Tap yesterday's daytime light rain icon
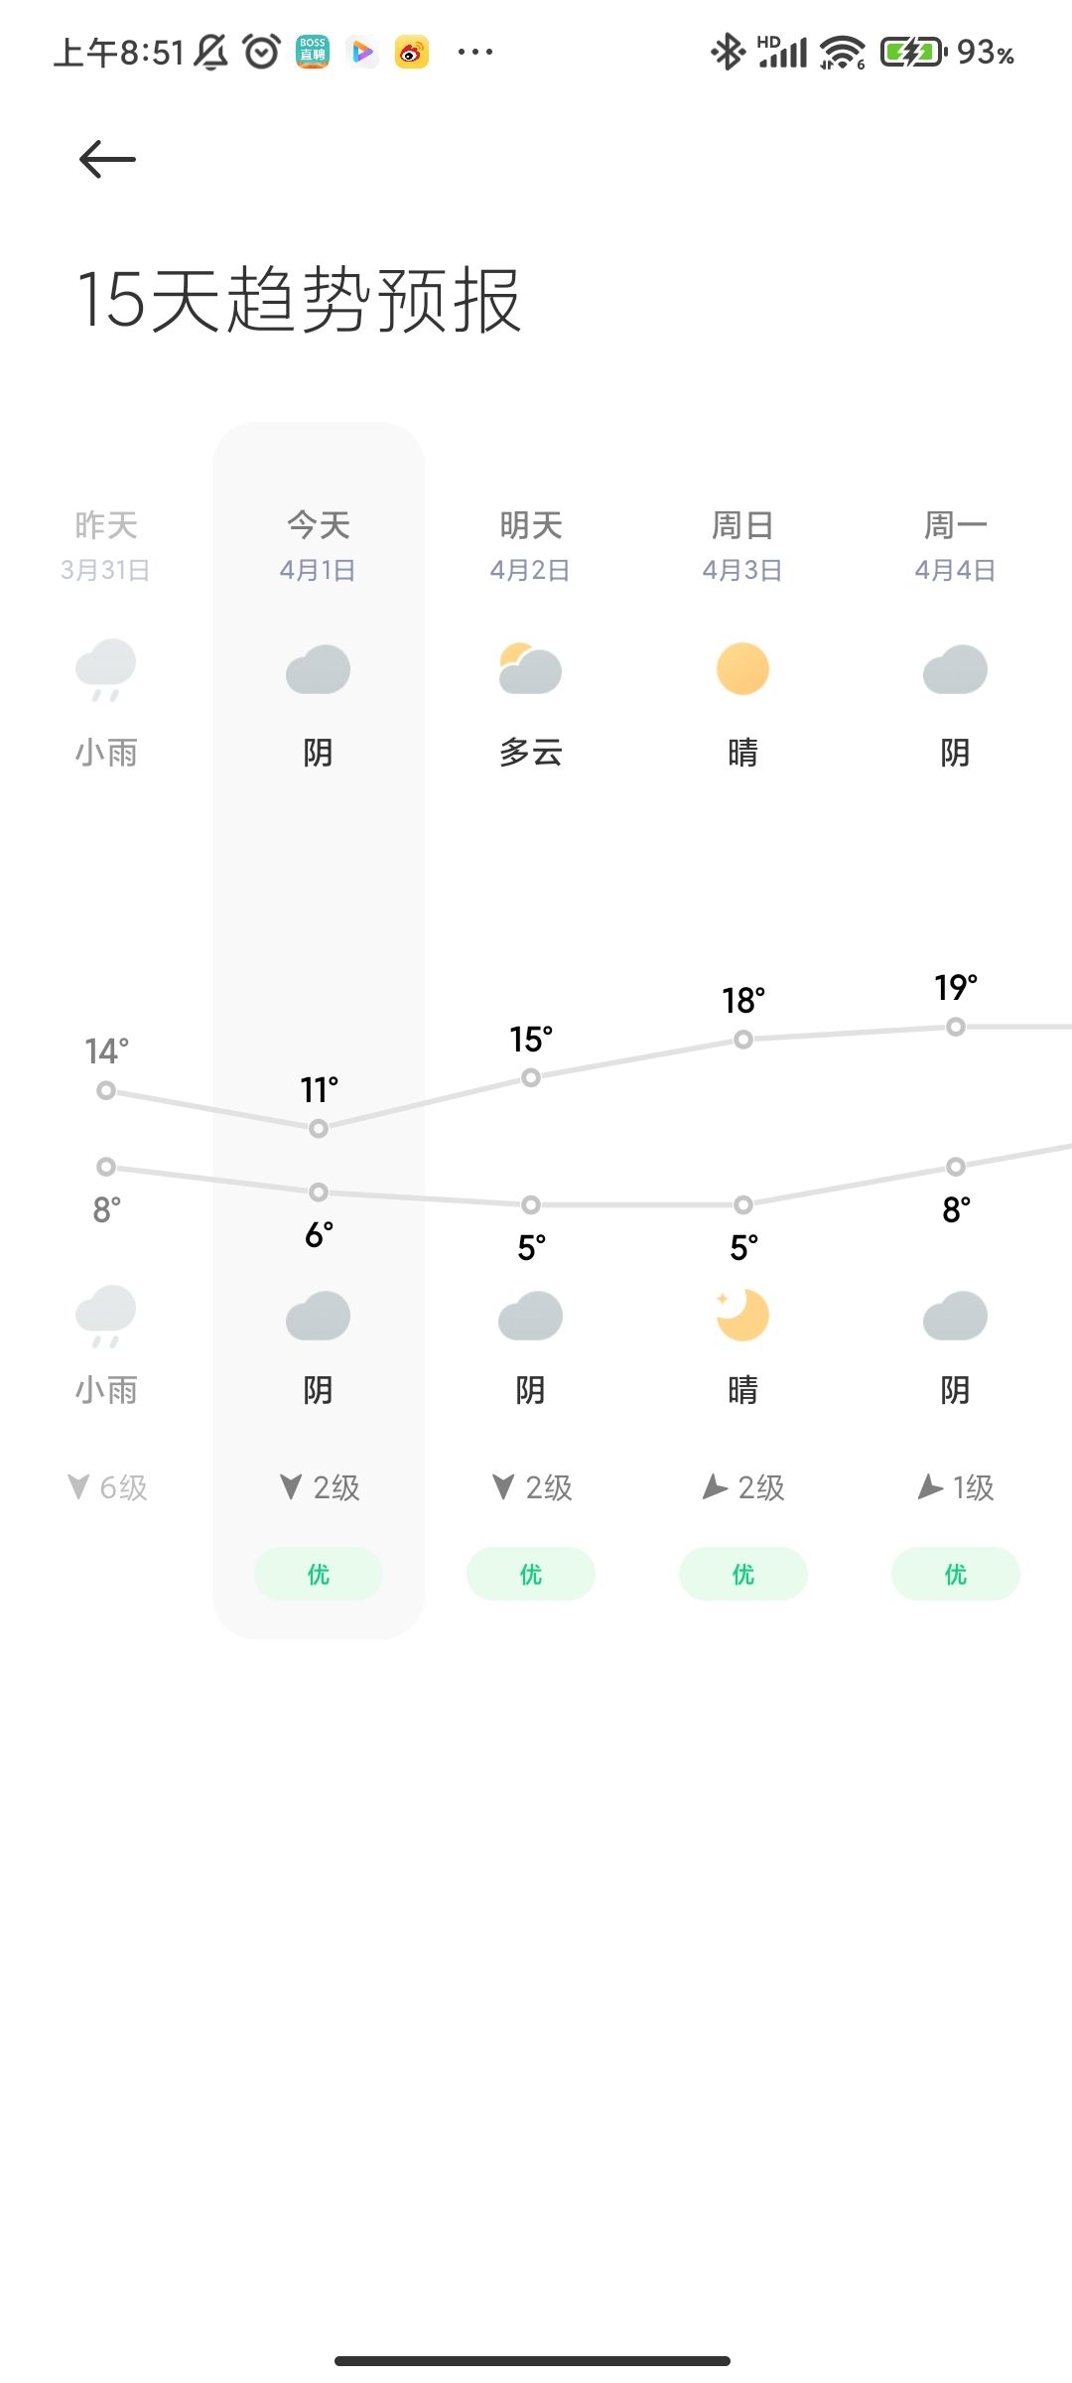The image size is (1072, 2383). (106, 670)
